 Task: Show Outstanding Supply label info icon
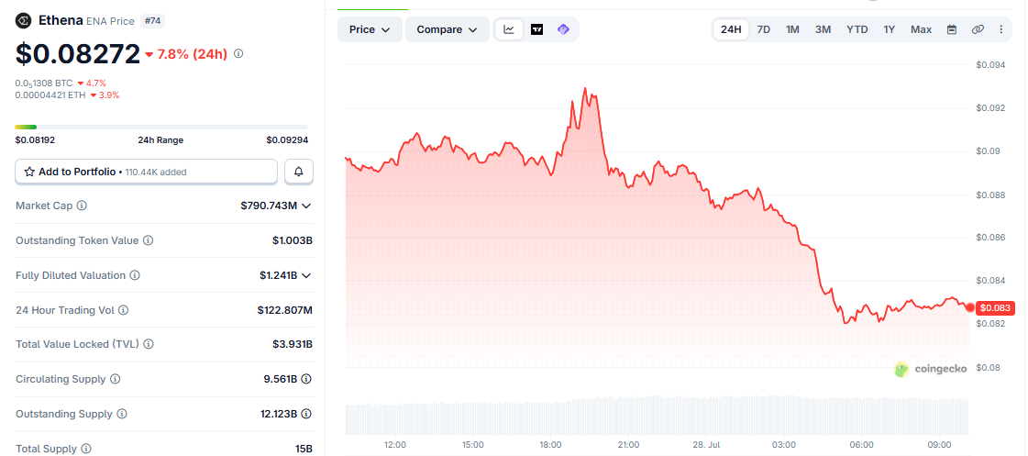coord(122,414)
